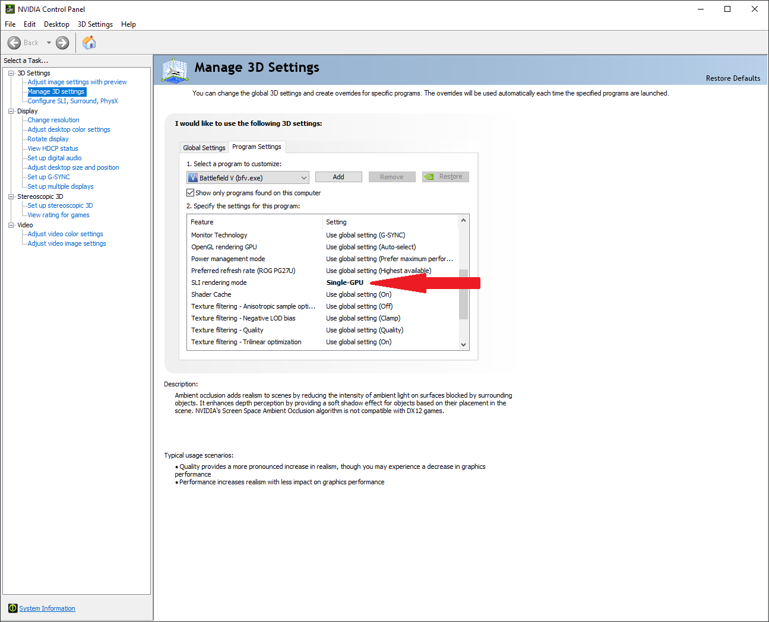Open Adjust video image settings
This screenshot has height=622, width=769.
point(67,243)
